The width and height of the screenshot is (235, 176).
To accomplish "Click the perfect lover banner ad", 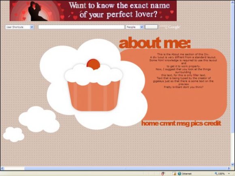I will (93, 11).
